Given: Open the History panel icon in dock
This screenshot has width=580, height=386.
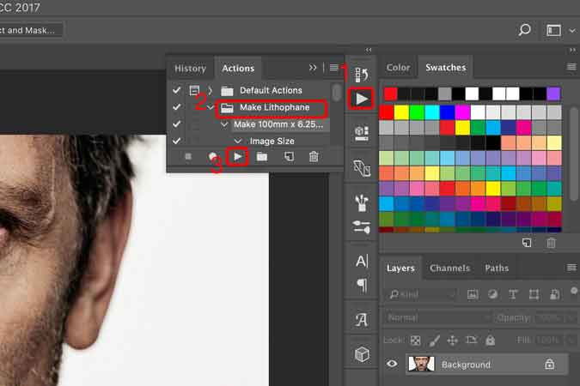Looking at the screenshot, I should pos(362,74).
